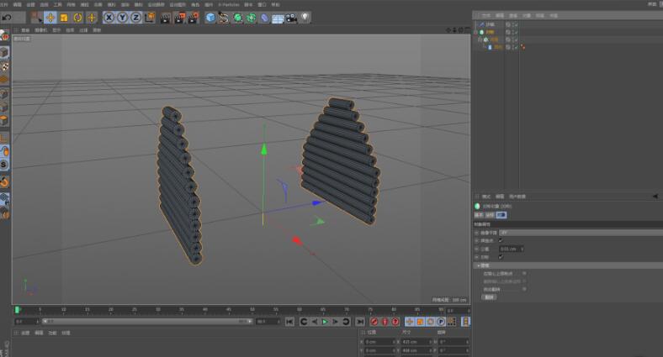The image size is (663, 357).
Task: Toggle the symmetry checkbox in attributes
Action: click(501, 257)
